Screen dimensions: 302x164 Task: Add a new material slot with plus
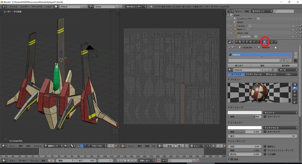pyautogui.click(x=296, y=54)
